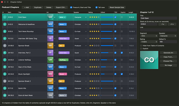Image resolution: width=179 pixels, height=106 pixels.
Task: Open the Intro segment dropdown in Cold Open row
Action: pos(62,17)
